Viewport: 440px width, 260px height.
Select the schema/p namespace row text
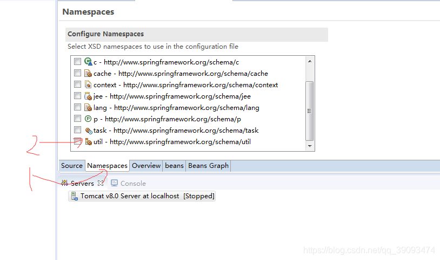pyautogui.click(x=167, y=119)
